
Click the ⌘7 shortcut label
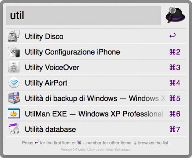(x=175, y=129)
